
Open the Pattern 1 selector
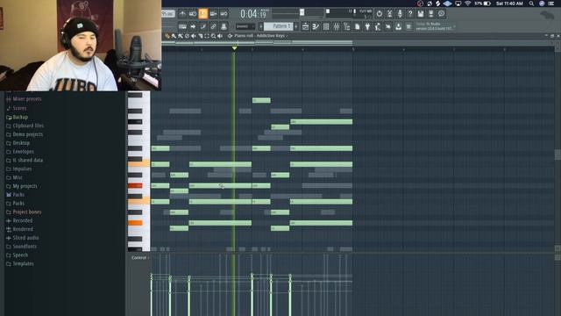[x=279, y=26]
